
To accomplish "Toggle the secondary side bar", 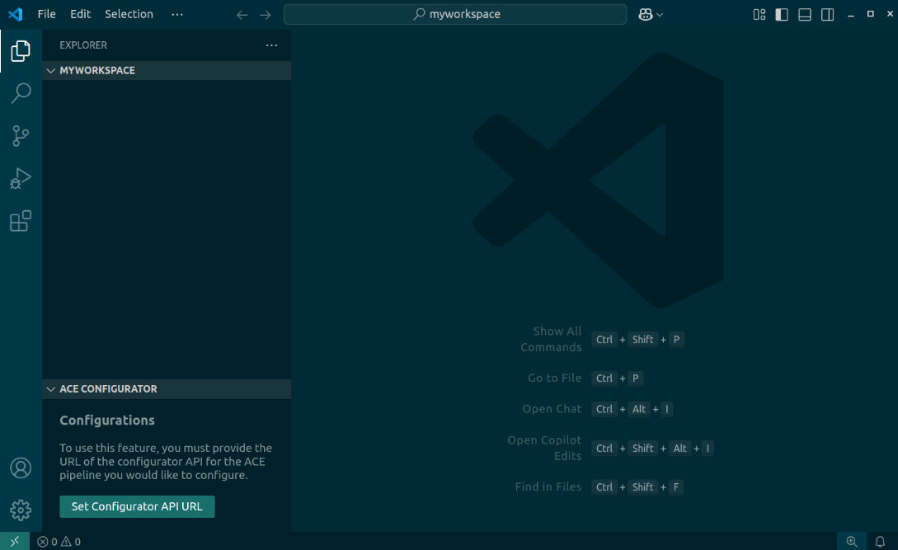I will click(x=828, y=15).
